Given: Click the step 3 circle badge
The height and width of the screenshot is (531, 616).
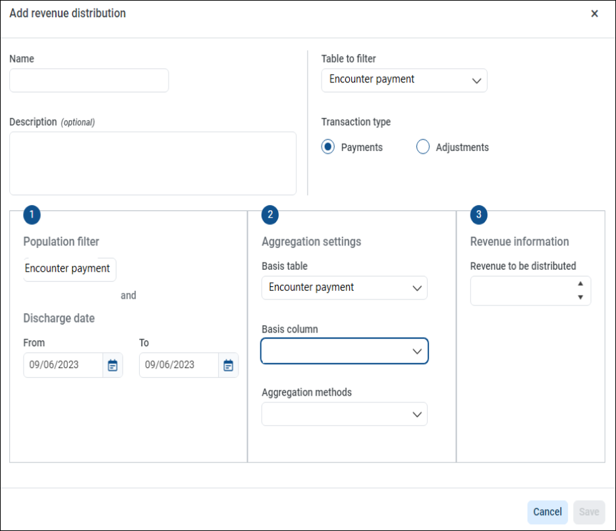Looking at the screenshot, I should (478, 215).
